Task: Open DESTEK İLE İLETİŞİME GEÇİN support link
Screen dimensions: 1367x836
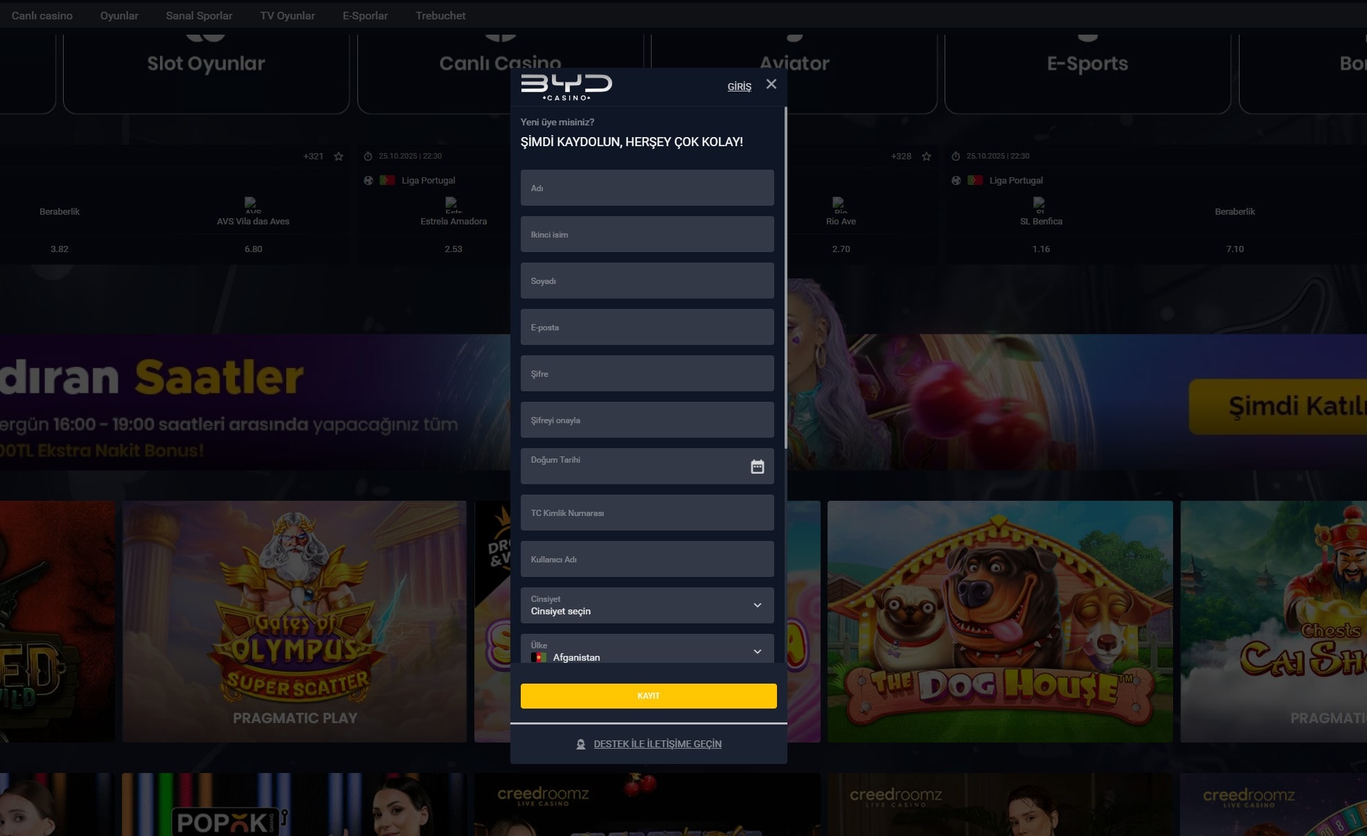Action: click(656, 743)
